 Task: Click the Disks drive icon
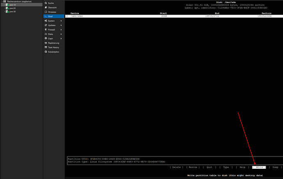(x=46, y=34)
